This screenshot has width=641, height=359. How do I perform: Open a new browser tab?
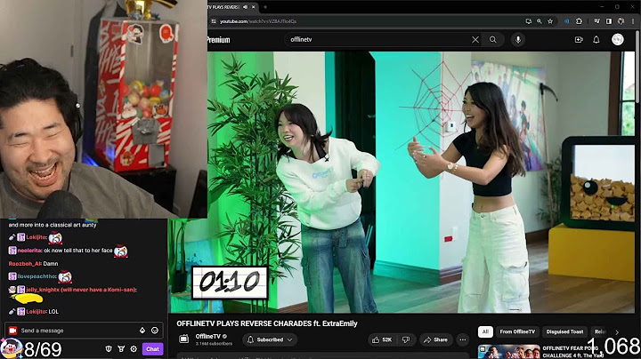pyautogui.click(x=265, y=7)
